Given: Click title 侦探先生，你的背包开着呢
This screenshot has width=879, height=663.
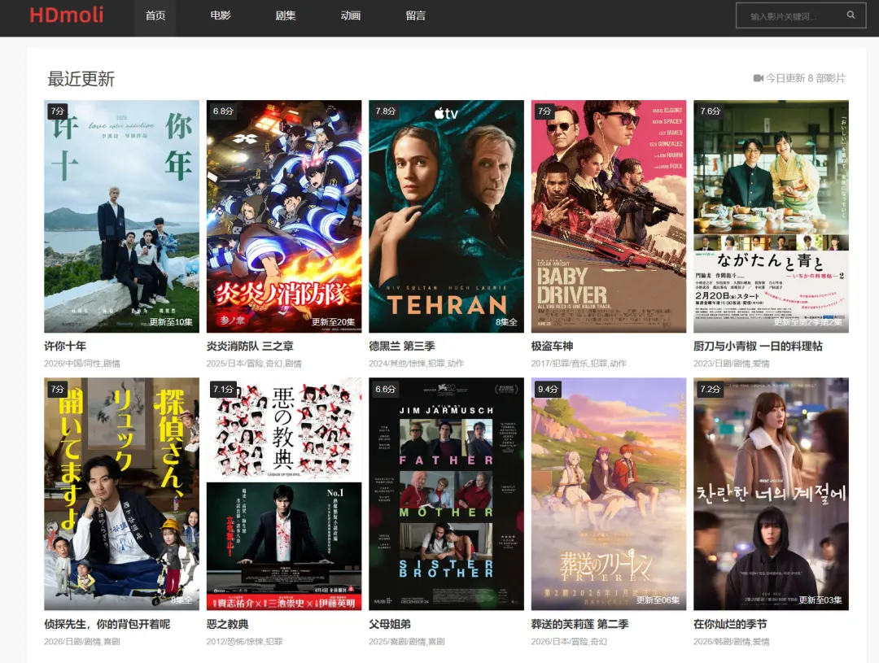Looking at the screenshot, I should click(x=107, y=624).
